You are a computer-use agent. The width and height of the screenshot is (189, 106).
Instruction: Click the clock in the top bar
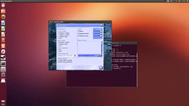(184, 1)
